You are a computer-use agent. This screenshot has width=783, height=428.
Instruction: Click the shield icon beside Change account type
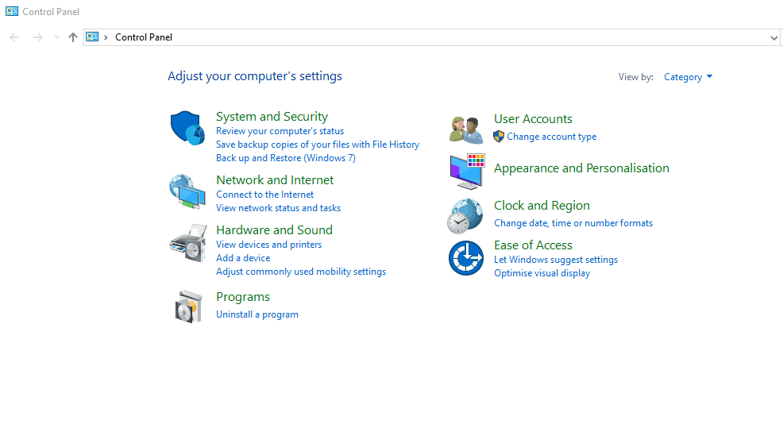coord(499,137)
